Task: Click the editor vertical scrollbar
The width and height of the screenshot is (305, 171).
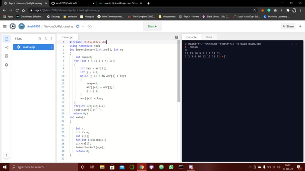Action: tap(179, 71)
